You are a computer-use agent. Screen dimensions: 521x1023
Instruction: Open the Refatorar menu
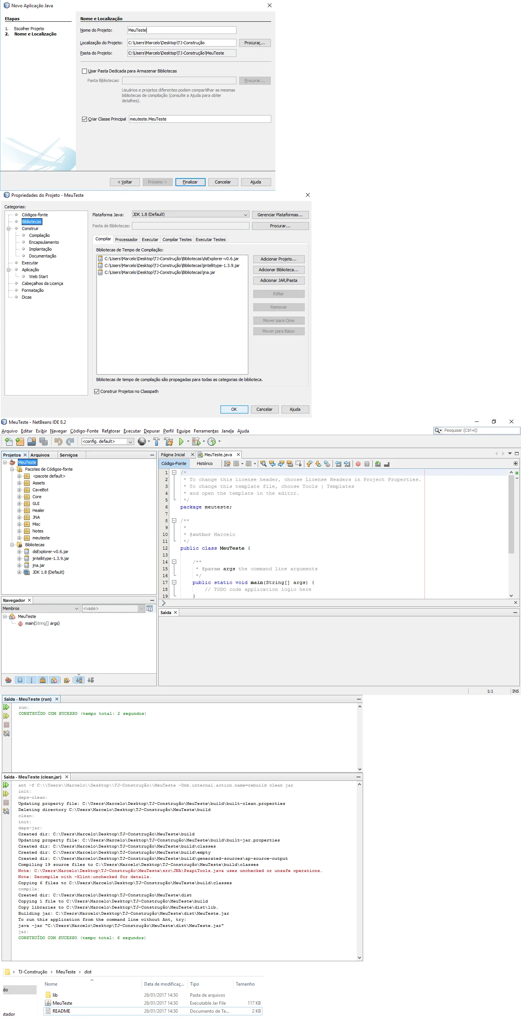(x=110, y=431)
